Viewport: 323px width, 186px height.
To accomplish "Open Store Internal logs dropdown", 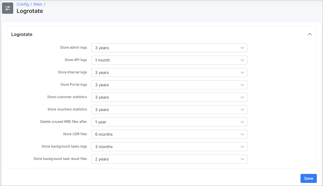I will [x=169, y=72].
